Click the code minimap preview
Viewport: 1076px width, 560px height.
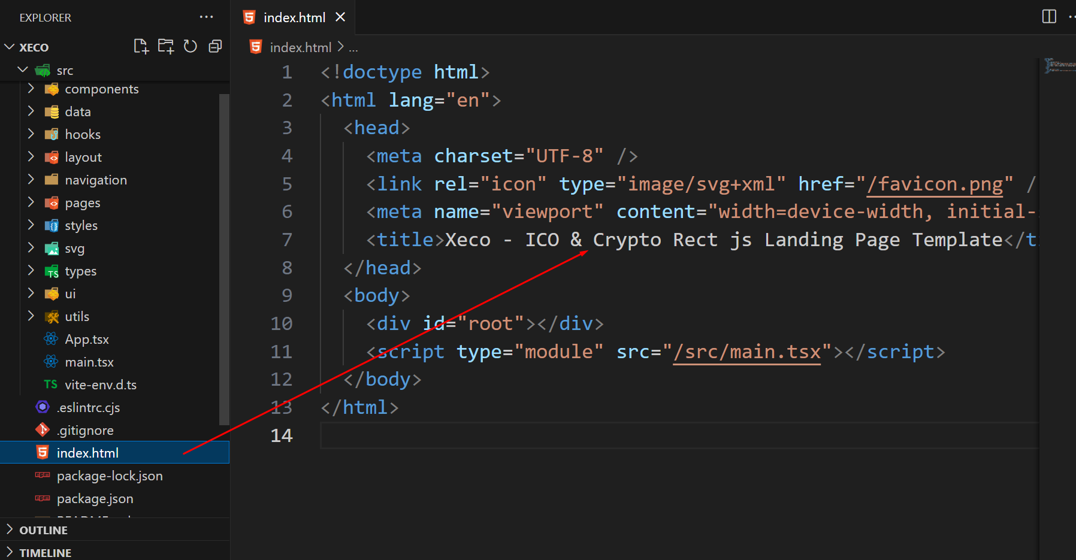click(1059, 65)
